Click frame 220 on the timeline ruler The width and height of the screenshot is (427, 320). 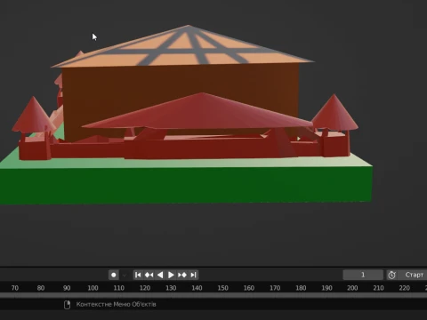click(405, 288)
